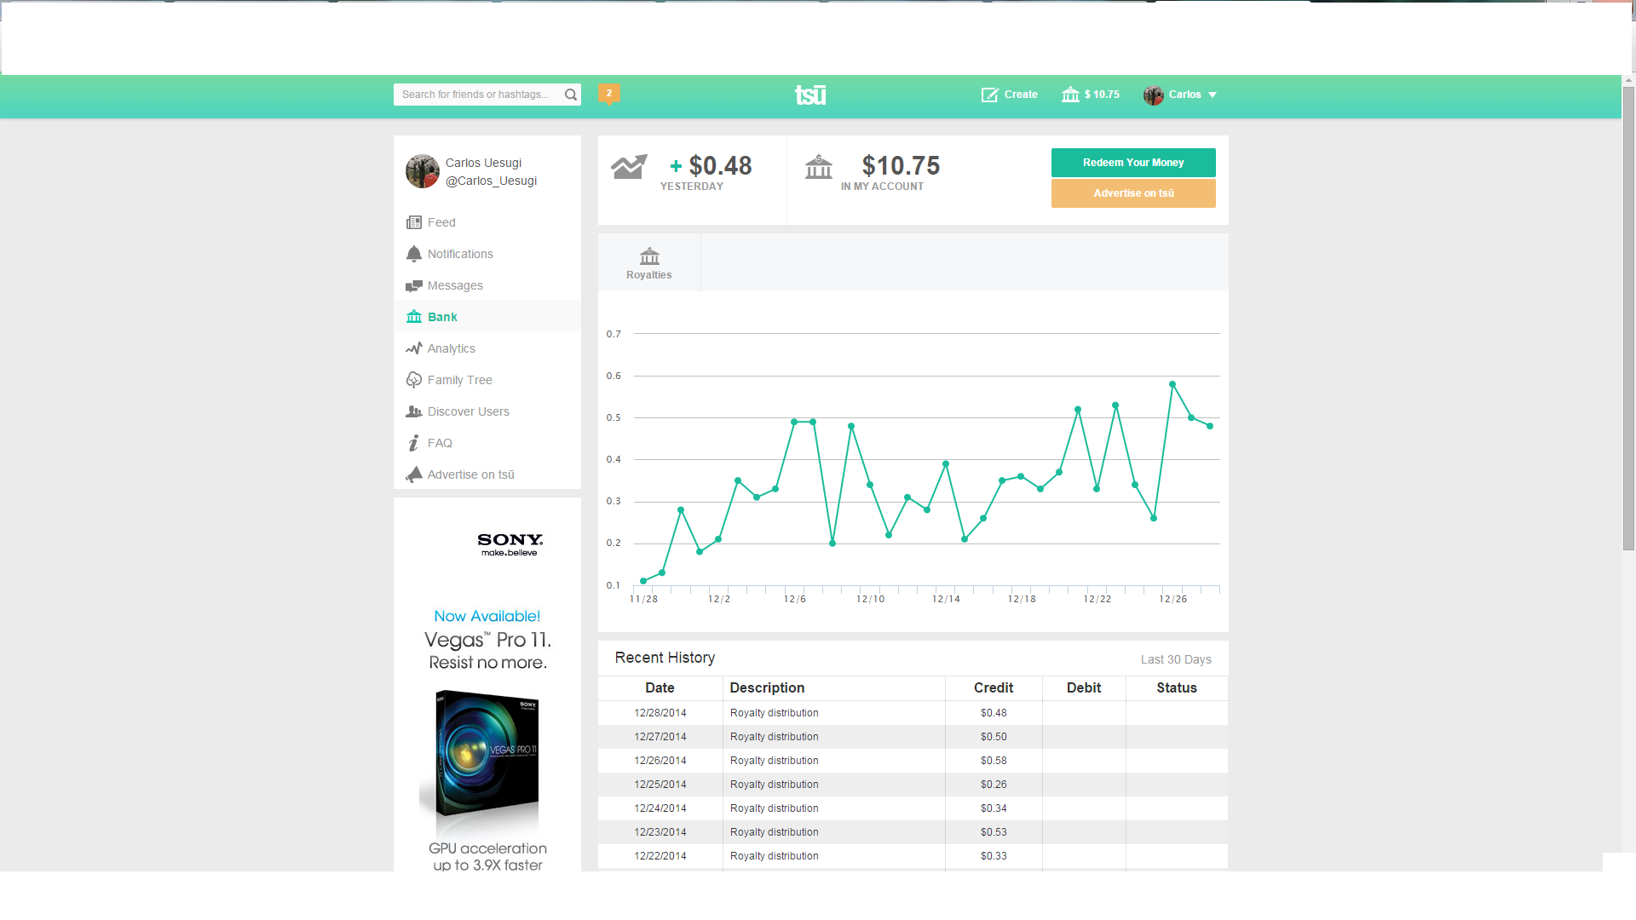Open Bank in the sidebar menu
The height and width of the screenshot is (920, 1636).
442,317
